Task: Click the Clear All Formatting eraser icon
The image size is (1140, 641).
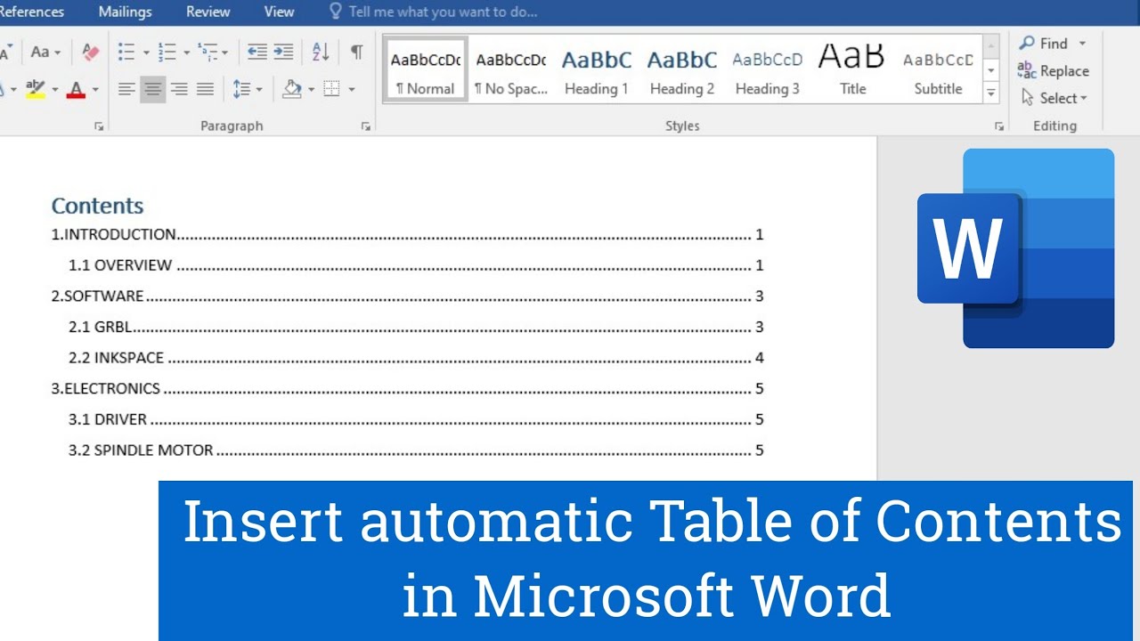Action: (90, 52)
